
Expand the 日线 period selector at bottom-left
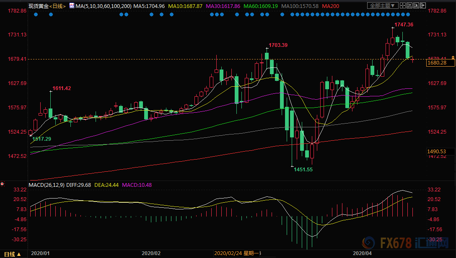point(12,254)
